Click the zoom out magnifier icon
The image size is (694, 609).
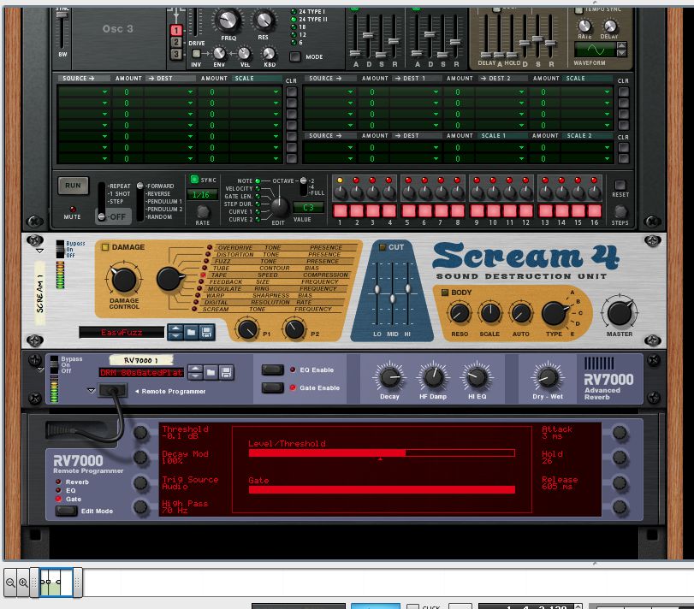pos(10,582)
